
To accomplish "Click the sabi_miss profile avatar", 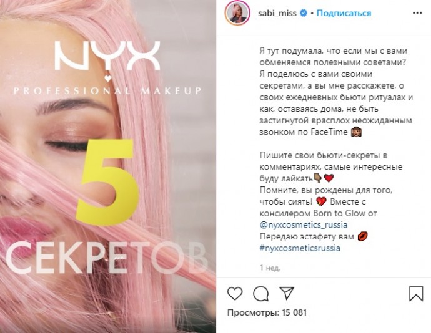I will (x=237, y=13).
